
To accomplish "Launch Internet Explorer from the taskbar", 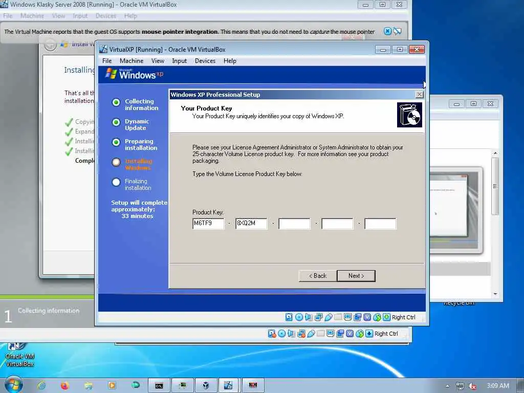I will tap(42, 386).
